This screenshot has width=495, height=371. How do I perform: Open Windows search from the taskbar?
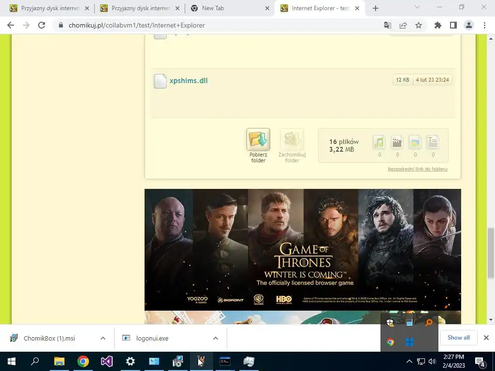click(35, 361)
